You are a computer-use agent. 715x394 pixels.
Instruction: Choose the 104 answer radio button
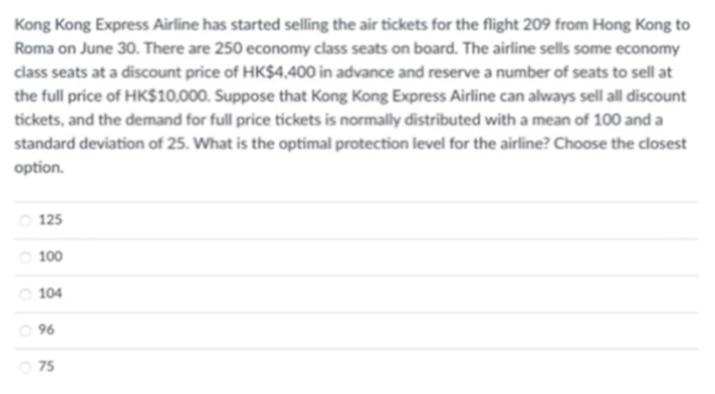point(25,293)
